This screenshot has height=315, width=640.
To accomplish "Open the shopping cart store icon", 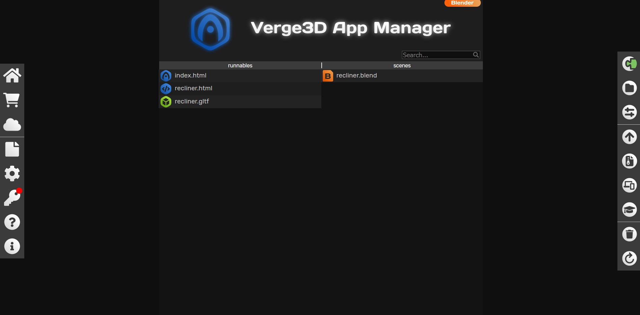I will pos(12,100).
